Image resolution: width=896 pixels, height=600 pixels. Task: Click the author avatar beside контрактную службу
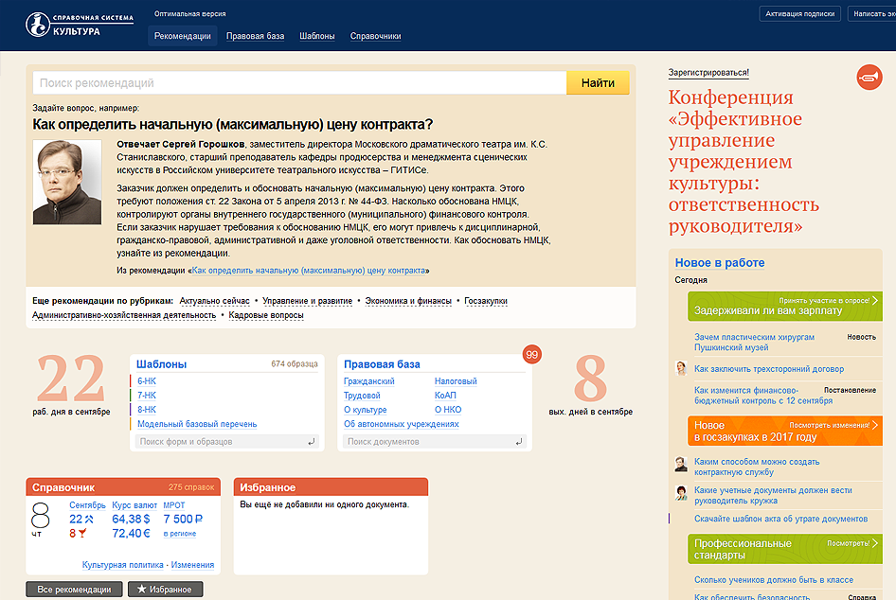[x=681, y=465]
